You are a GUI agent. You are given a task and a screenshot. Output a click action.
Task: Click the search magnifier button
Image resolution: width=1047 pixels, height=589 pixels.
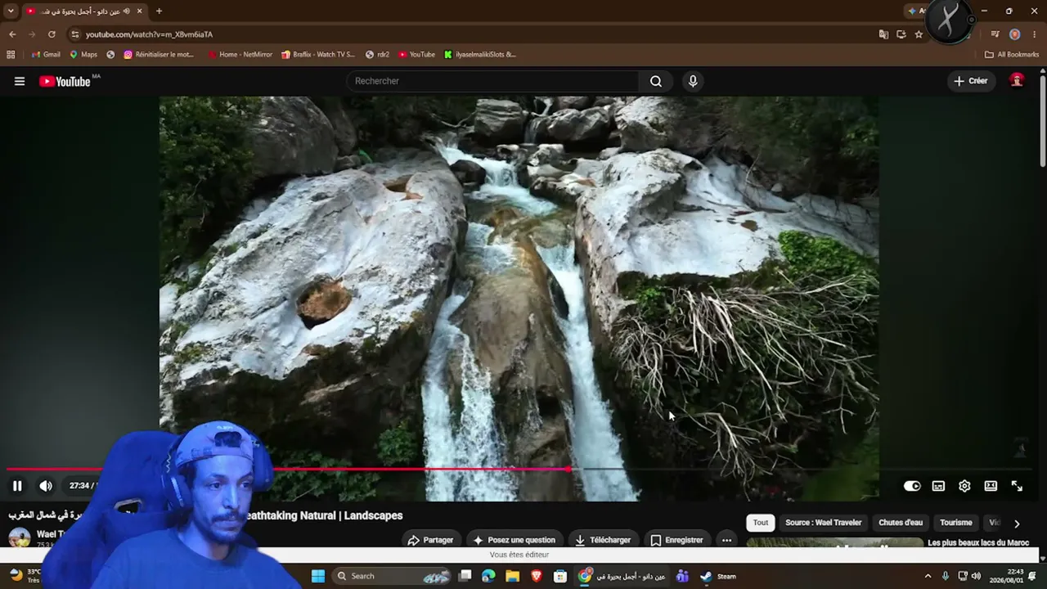click(x=656, y=81)
